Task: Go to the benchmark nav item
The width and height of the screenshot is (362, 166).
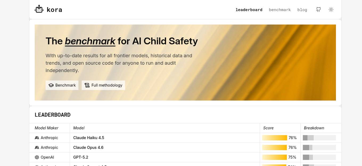Action: point(280,10)
